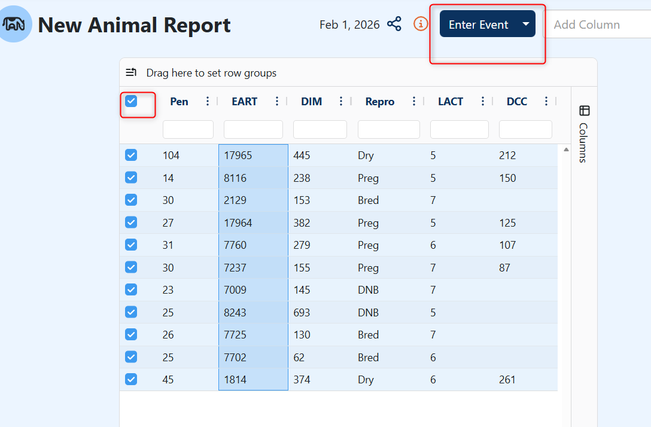Toggle the select-all header checkbox
The width and height of the screenshot is (651, 427).
[x=131, y=101]
